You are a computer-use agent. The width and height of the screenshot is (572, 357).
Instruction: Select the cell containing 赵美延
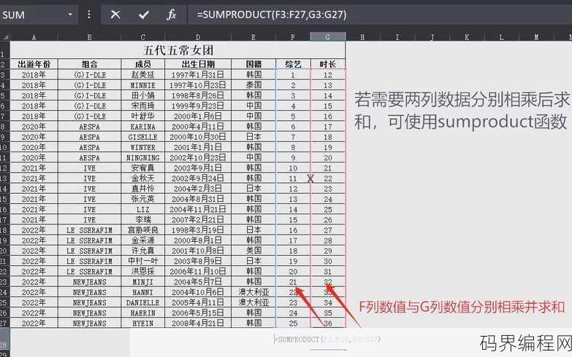[x=142, y=74]
